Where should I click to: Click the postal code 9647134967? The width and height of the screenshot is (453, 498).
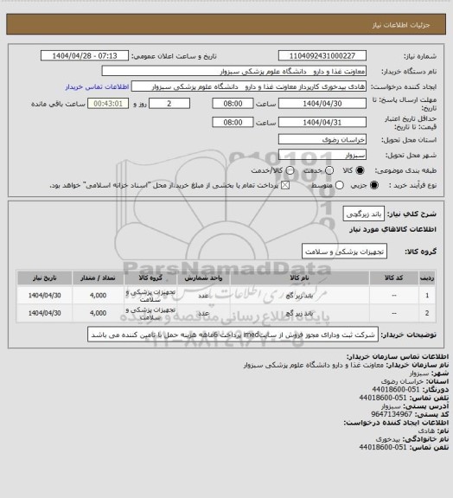coord(392,414)
